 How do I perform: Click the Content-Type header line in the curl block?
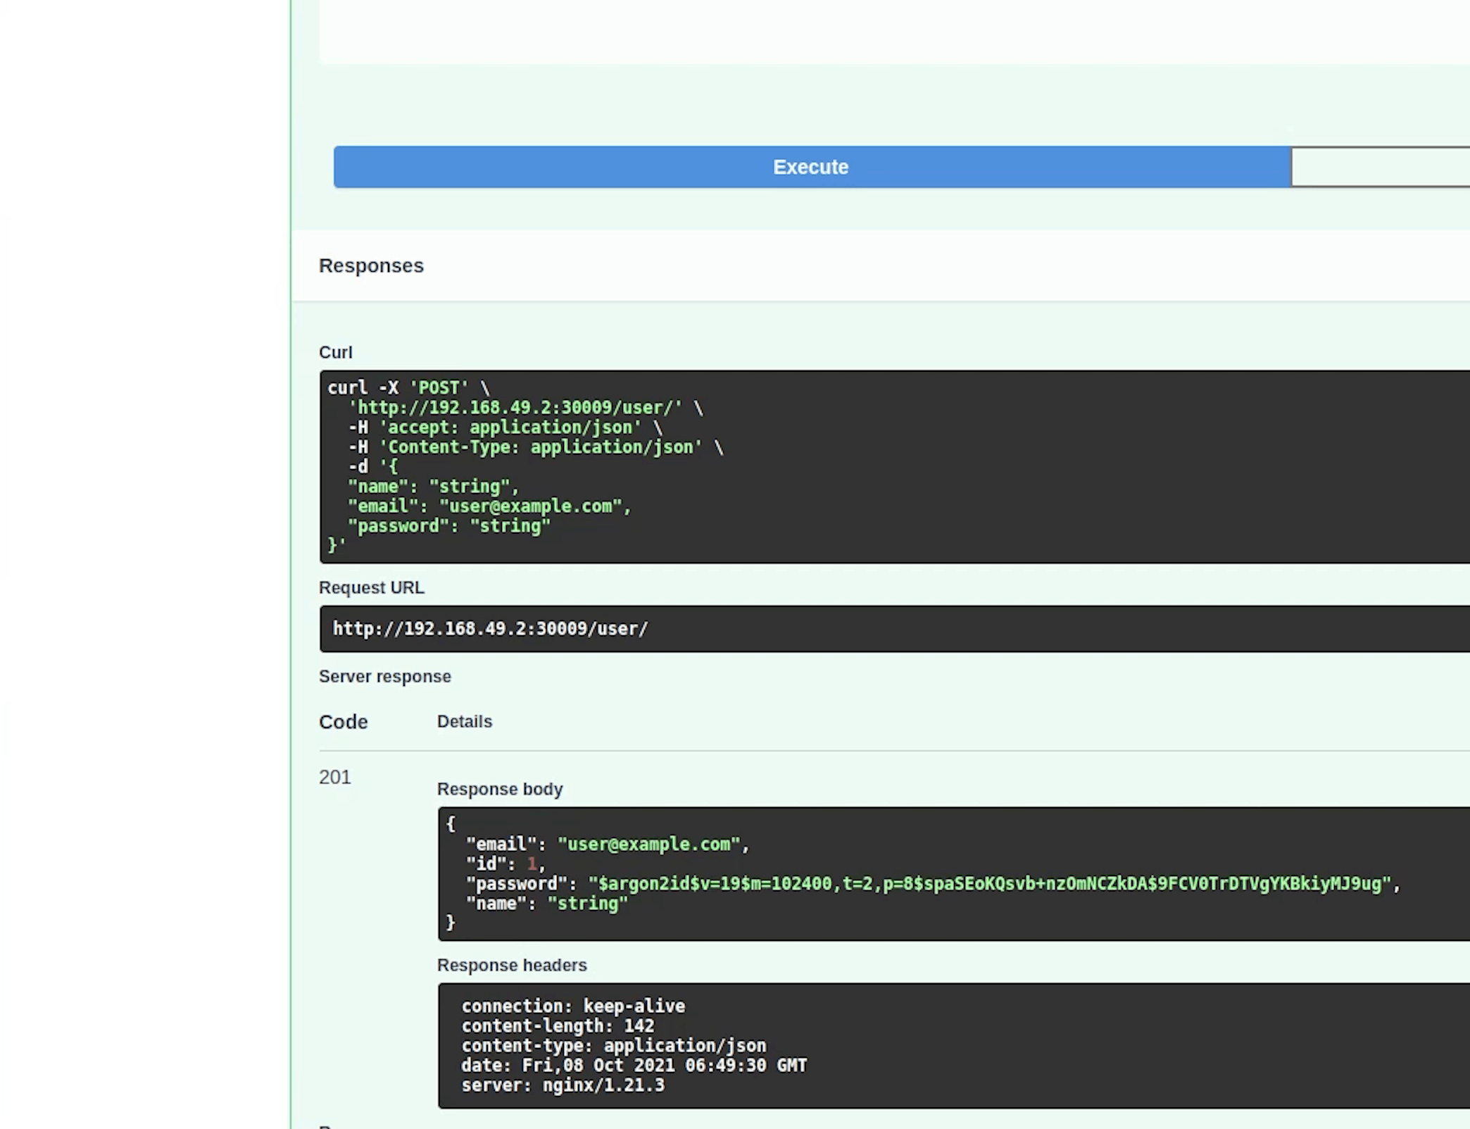(545, 447)
